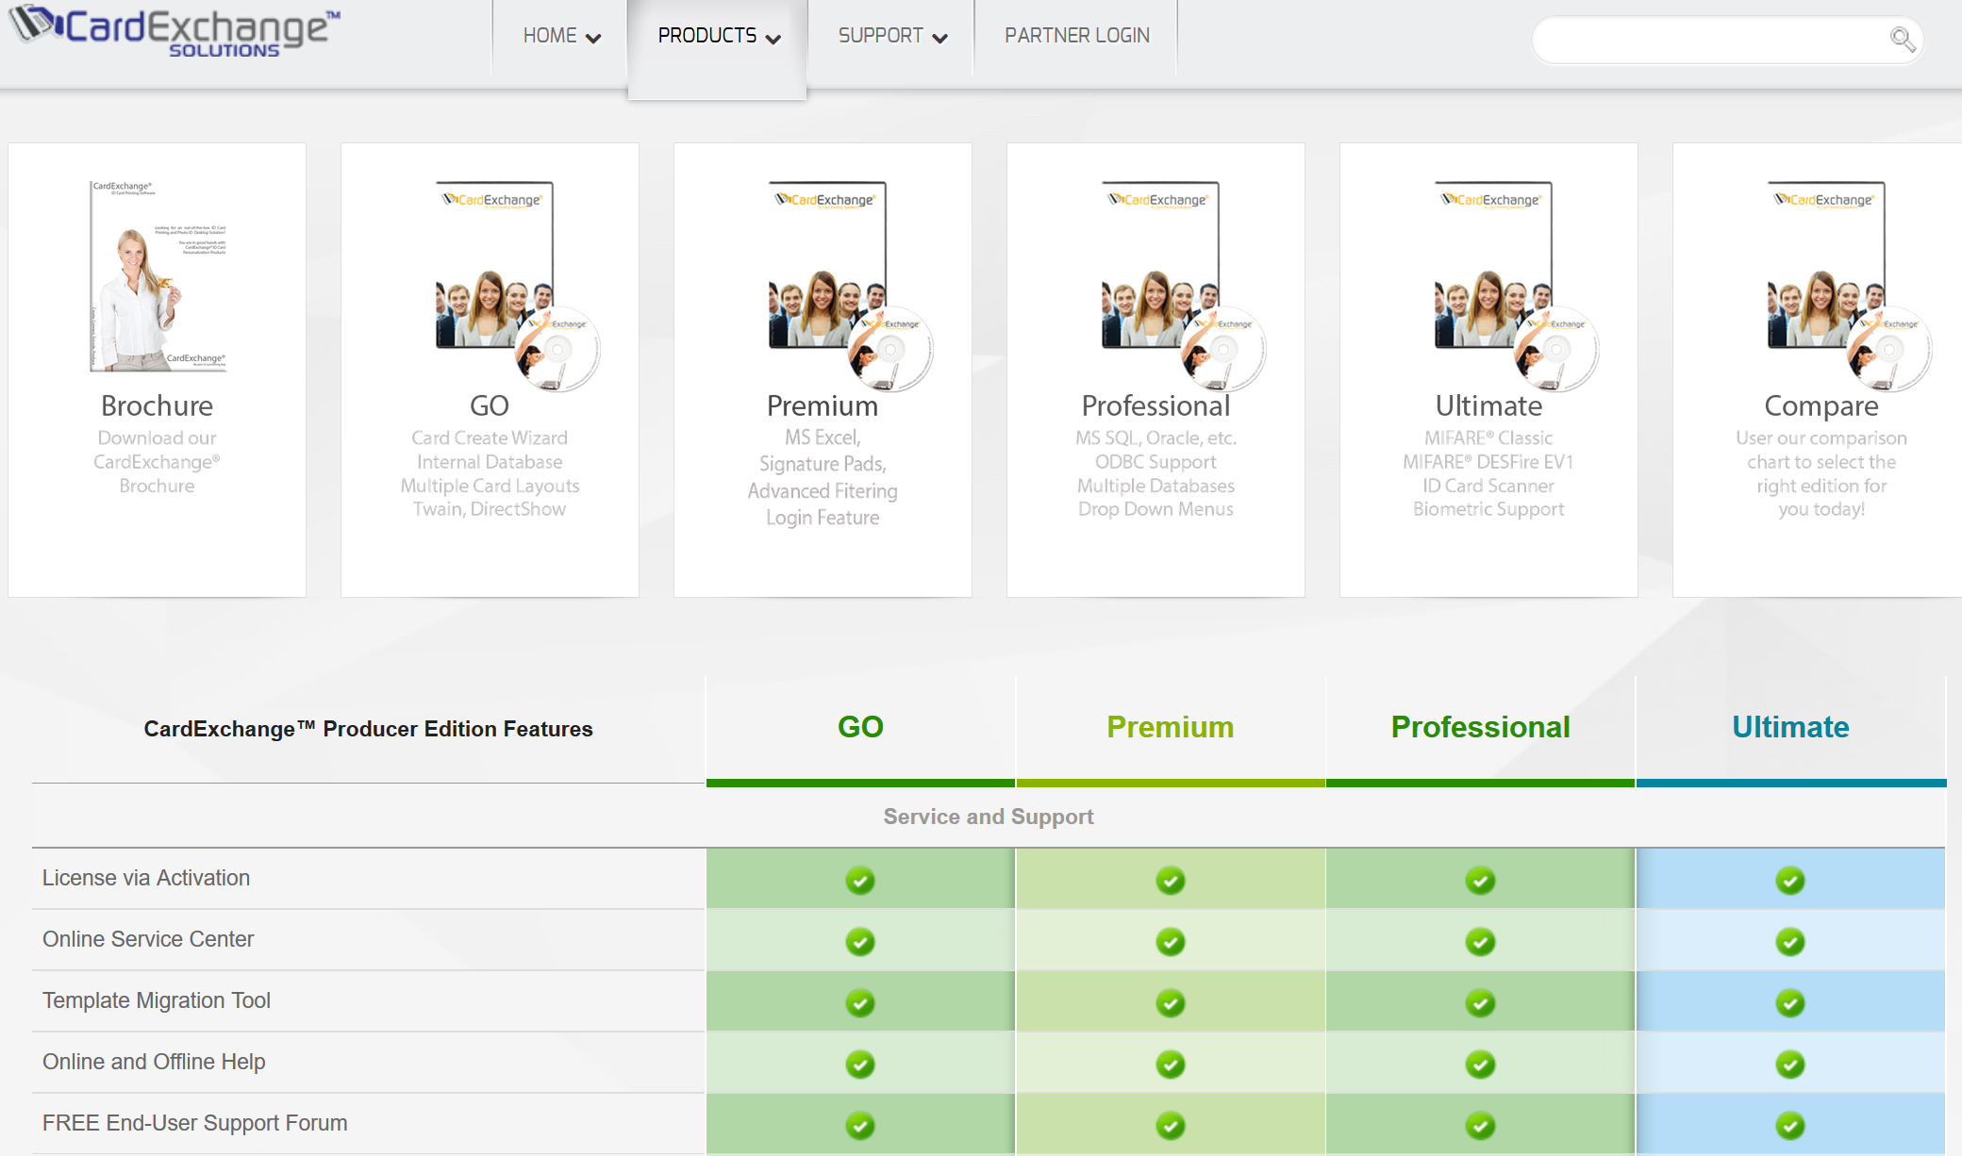The image size is (1962, 1156).
Task: Click the 'Service and Support' section heading
Action: point(989,817)
